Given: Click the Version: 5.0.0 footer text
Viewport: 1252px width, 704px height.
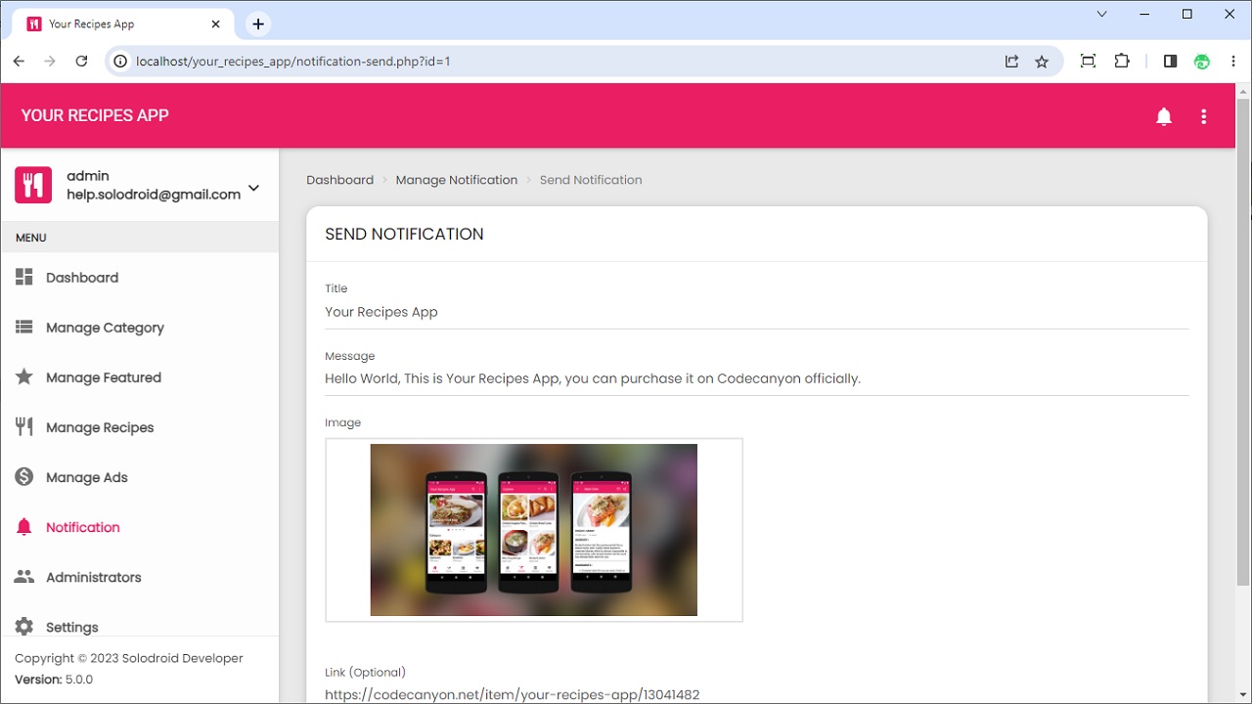Looking at the screenshot, I should (54, 680).
